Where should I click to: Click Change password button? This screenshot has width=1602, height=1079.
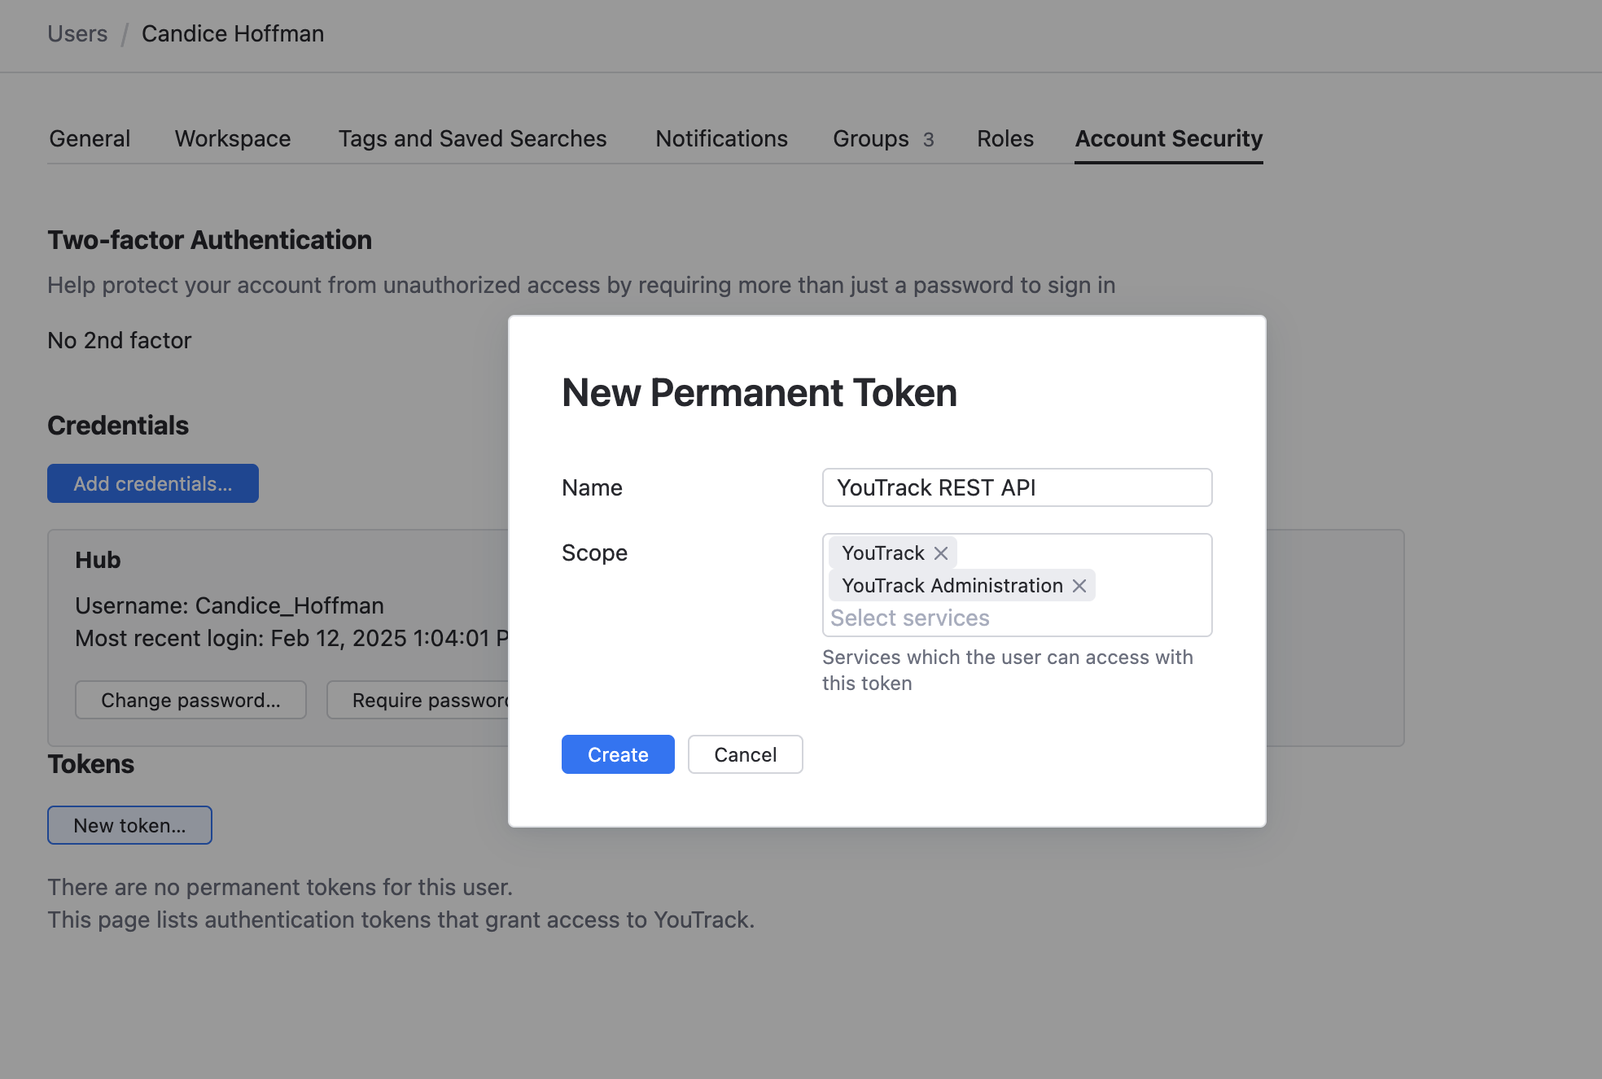(190, 700)
